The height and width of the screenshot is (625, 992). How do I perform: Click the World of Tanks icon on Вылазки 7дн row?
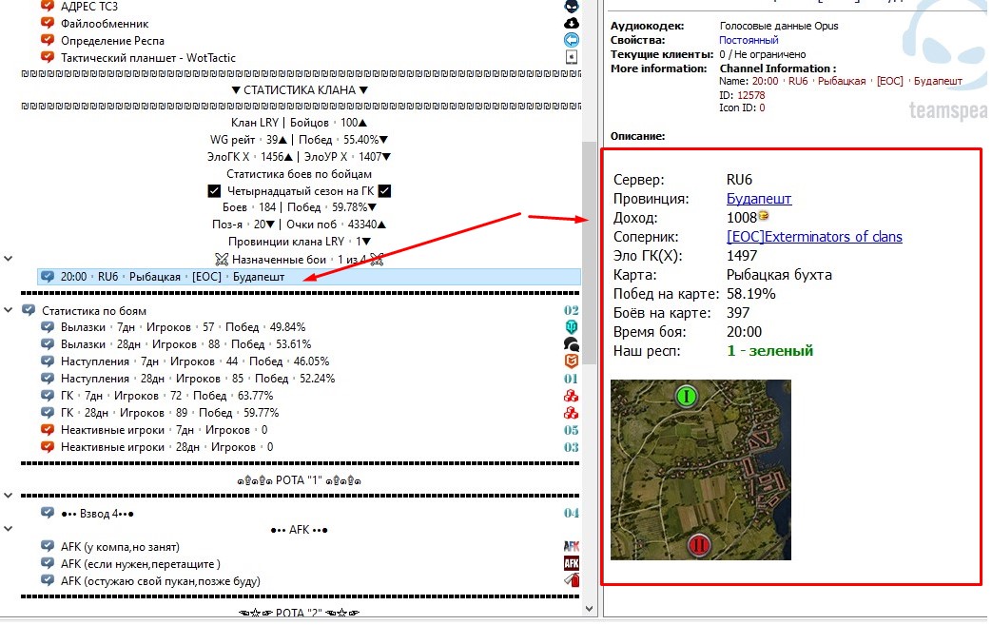coord(572,327)
